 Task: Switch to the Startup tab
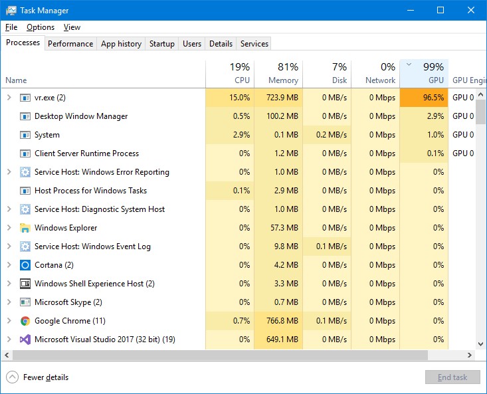tap(162, 44)
